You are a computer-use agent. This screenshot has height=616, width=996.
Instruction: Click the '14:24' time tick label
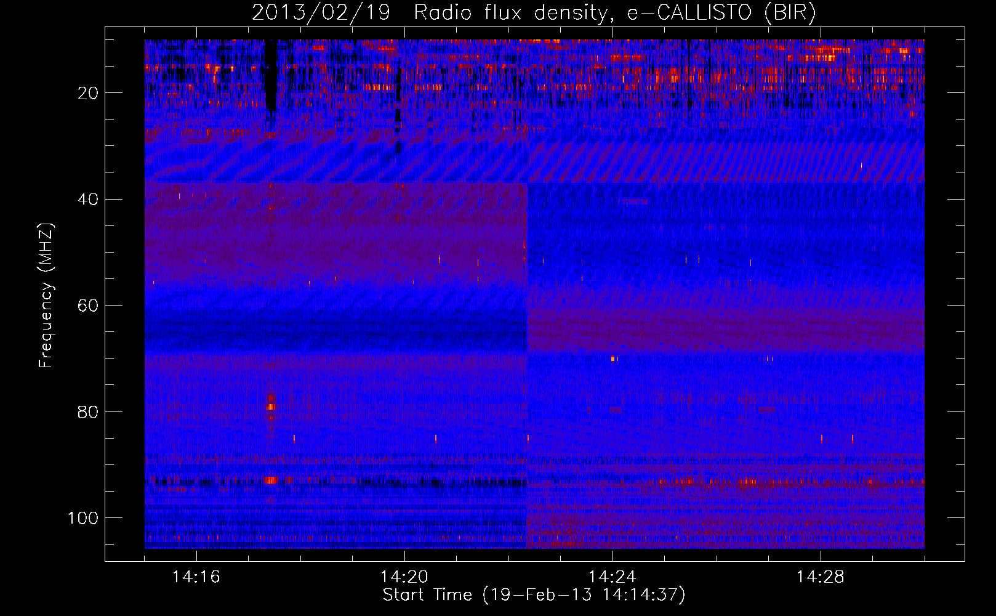click(612, 577)
